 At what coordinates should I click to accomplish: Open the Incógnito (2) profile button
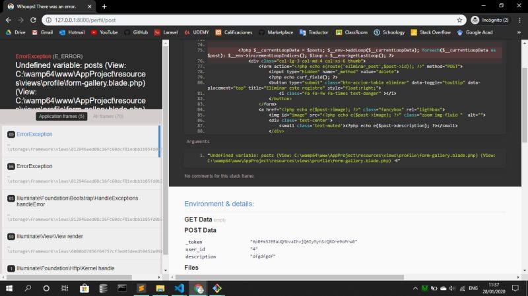490,20
